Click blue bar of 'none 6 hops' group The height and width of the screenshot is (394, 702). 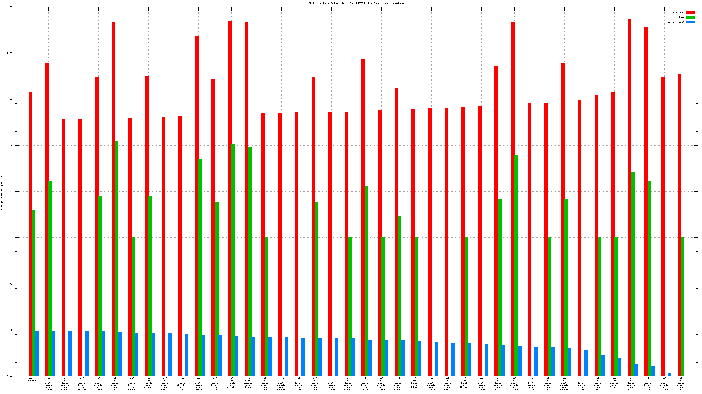pyautogui.click(x=37, y=353)
